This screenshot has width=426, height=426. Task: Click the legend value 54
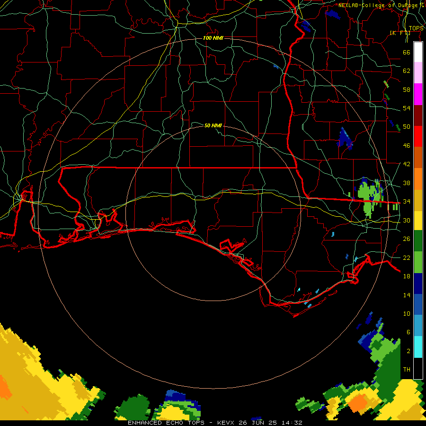coord(407,108)
